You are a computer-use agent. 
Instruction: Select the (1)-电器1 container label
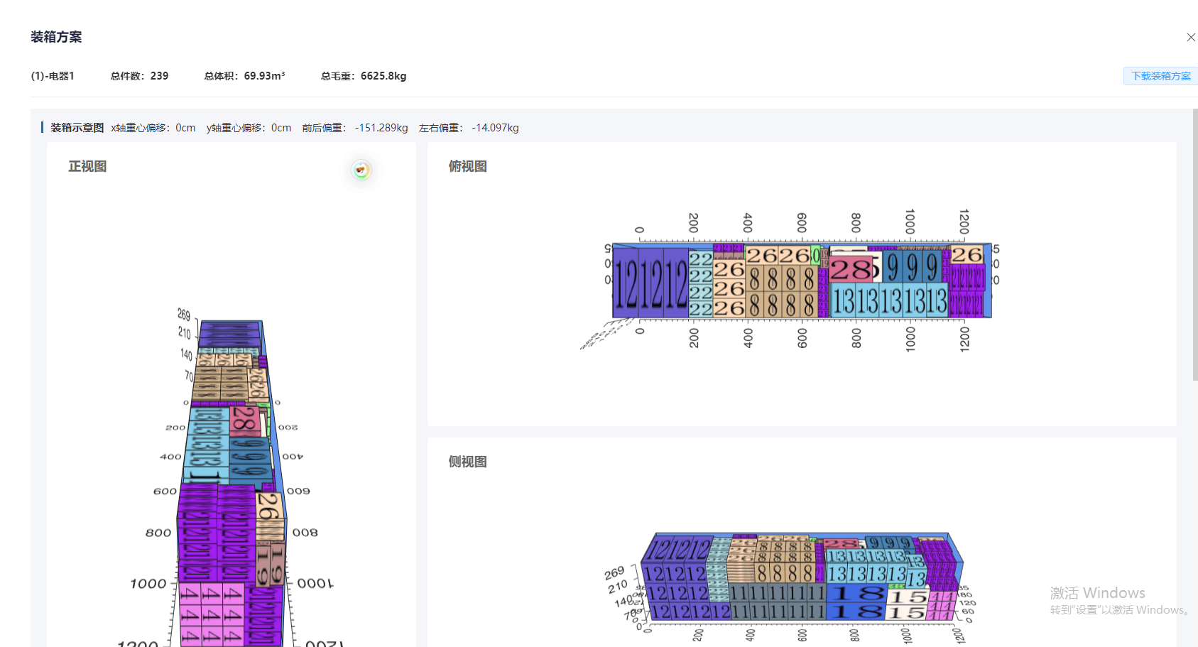click(x=53, y=76)
